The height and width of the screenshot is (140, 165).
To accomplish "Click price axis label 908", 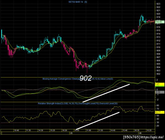I will [x=158, y=54].
